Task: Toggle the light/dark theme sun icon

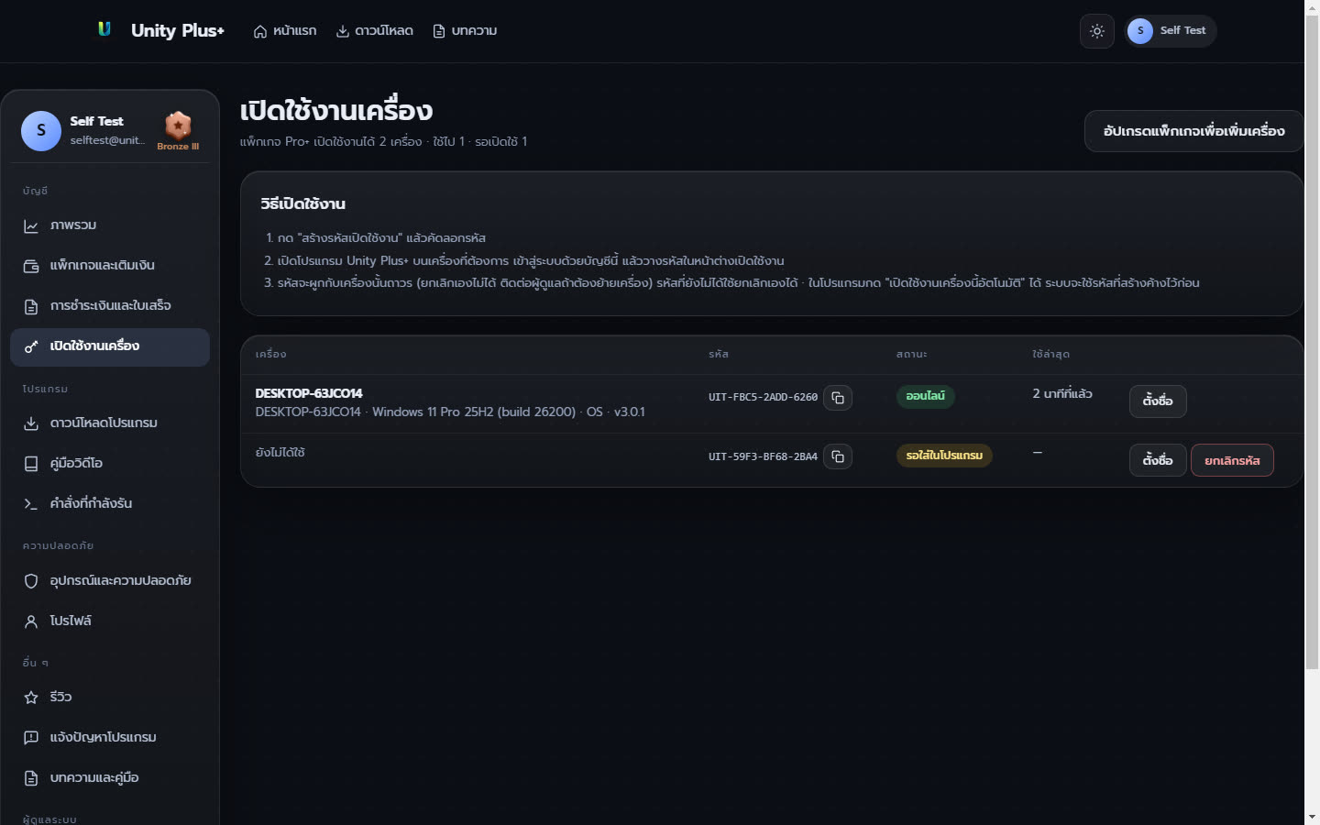Action: coord(1097,31)
